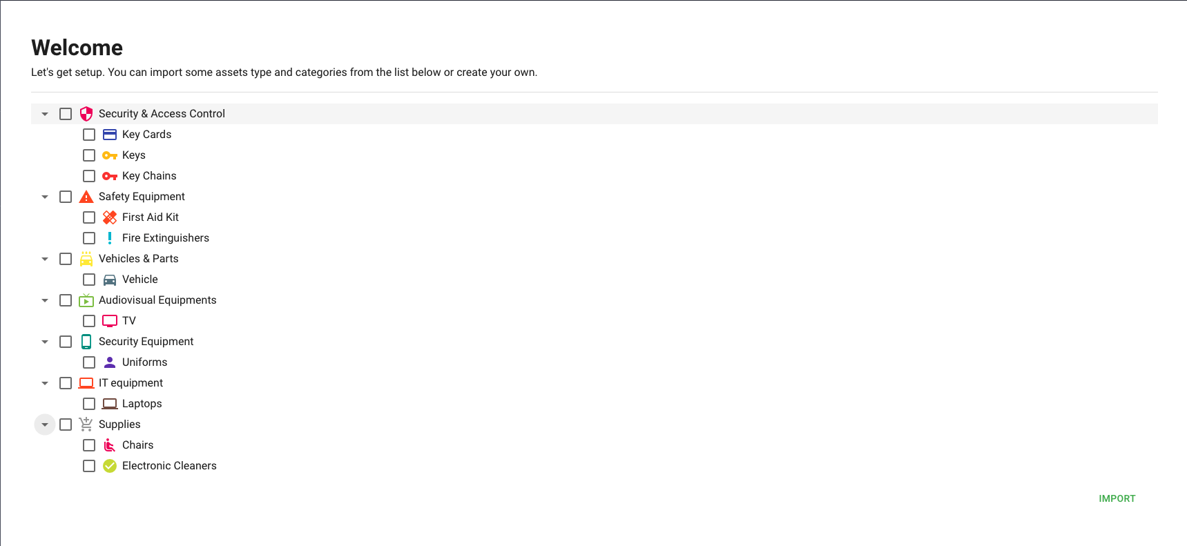The image size is (1187, 546).
Task: Tick the IT equipment checkbox
Action: tap(66, 383)
